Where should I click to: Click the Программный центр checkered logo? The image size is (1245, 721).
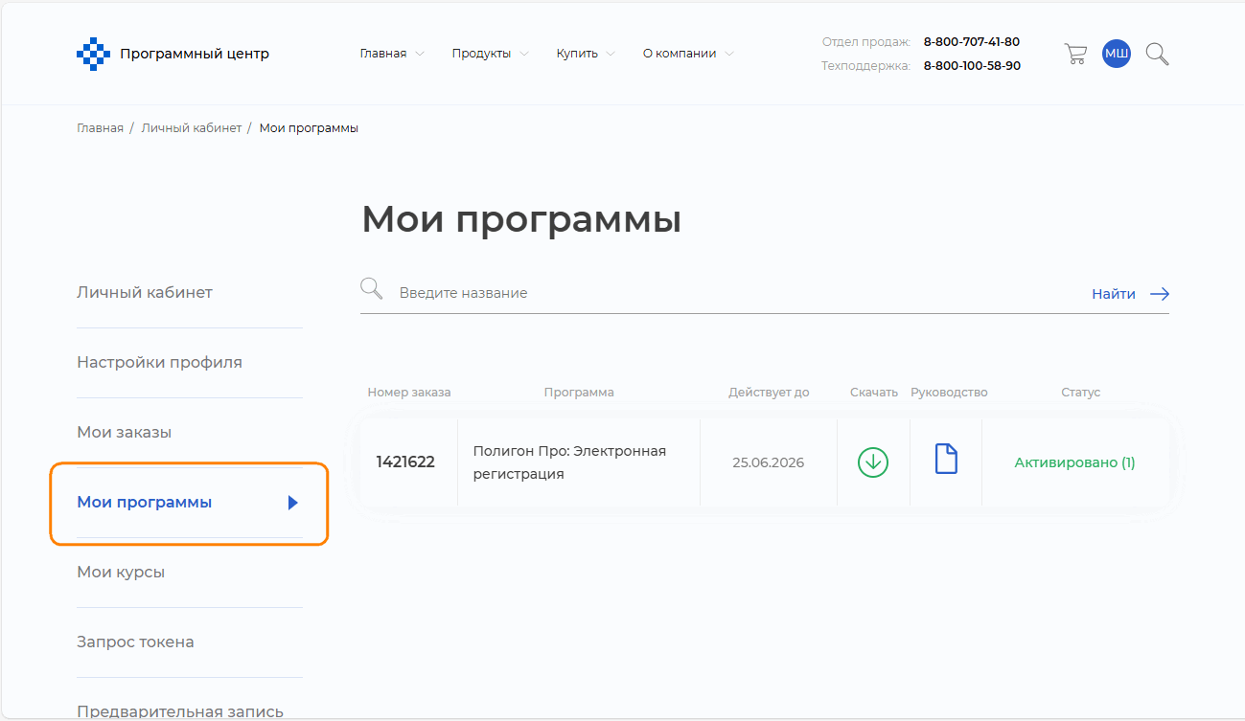pyautogui.click(x=93, y=54)
